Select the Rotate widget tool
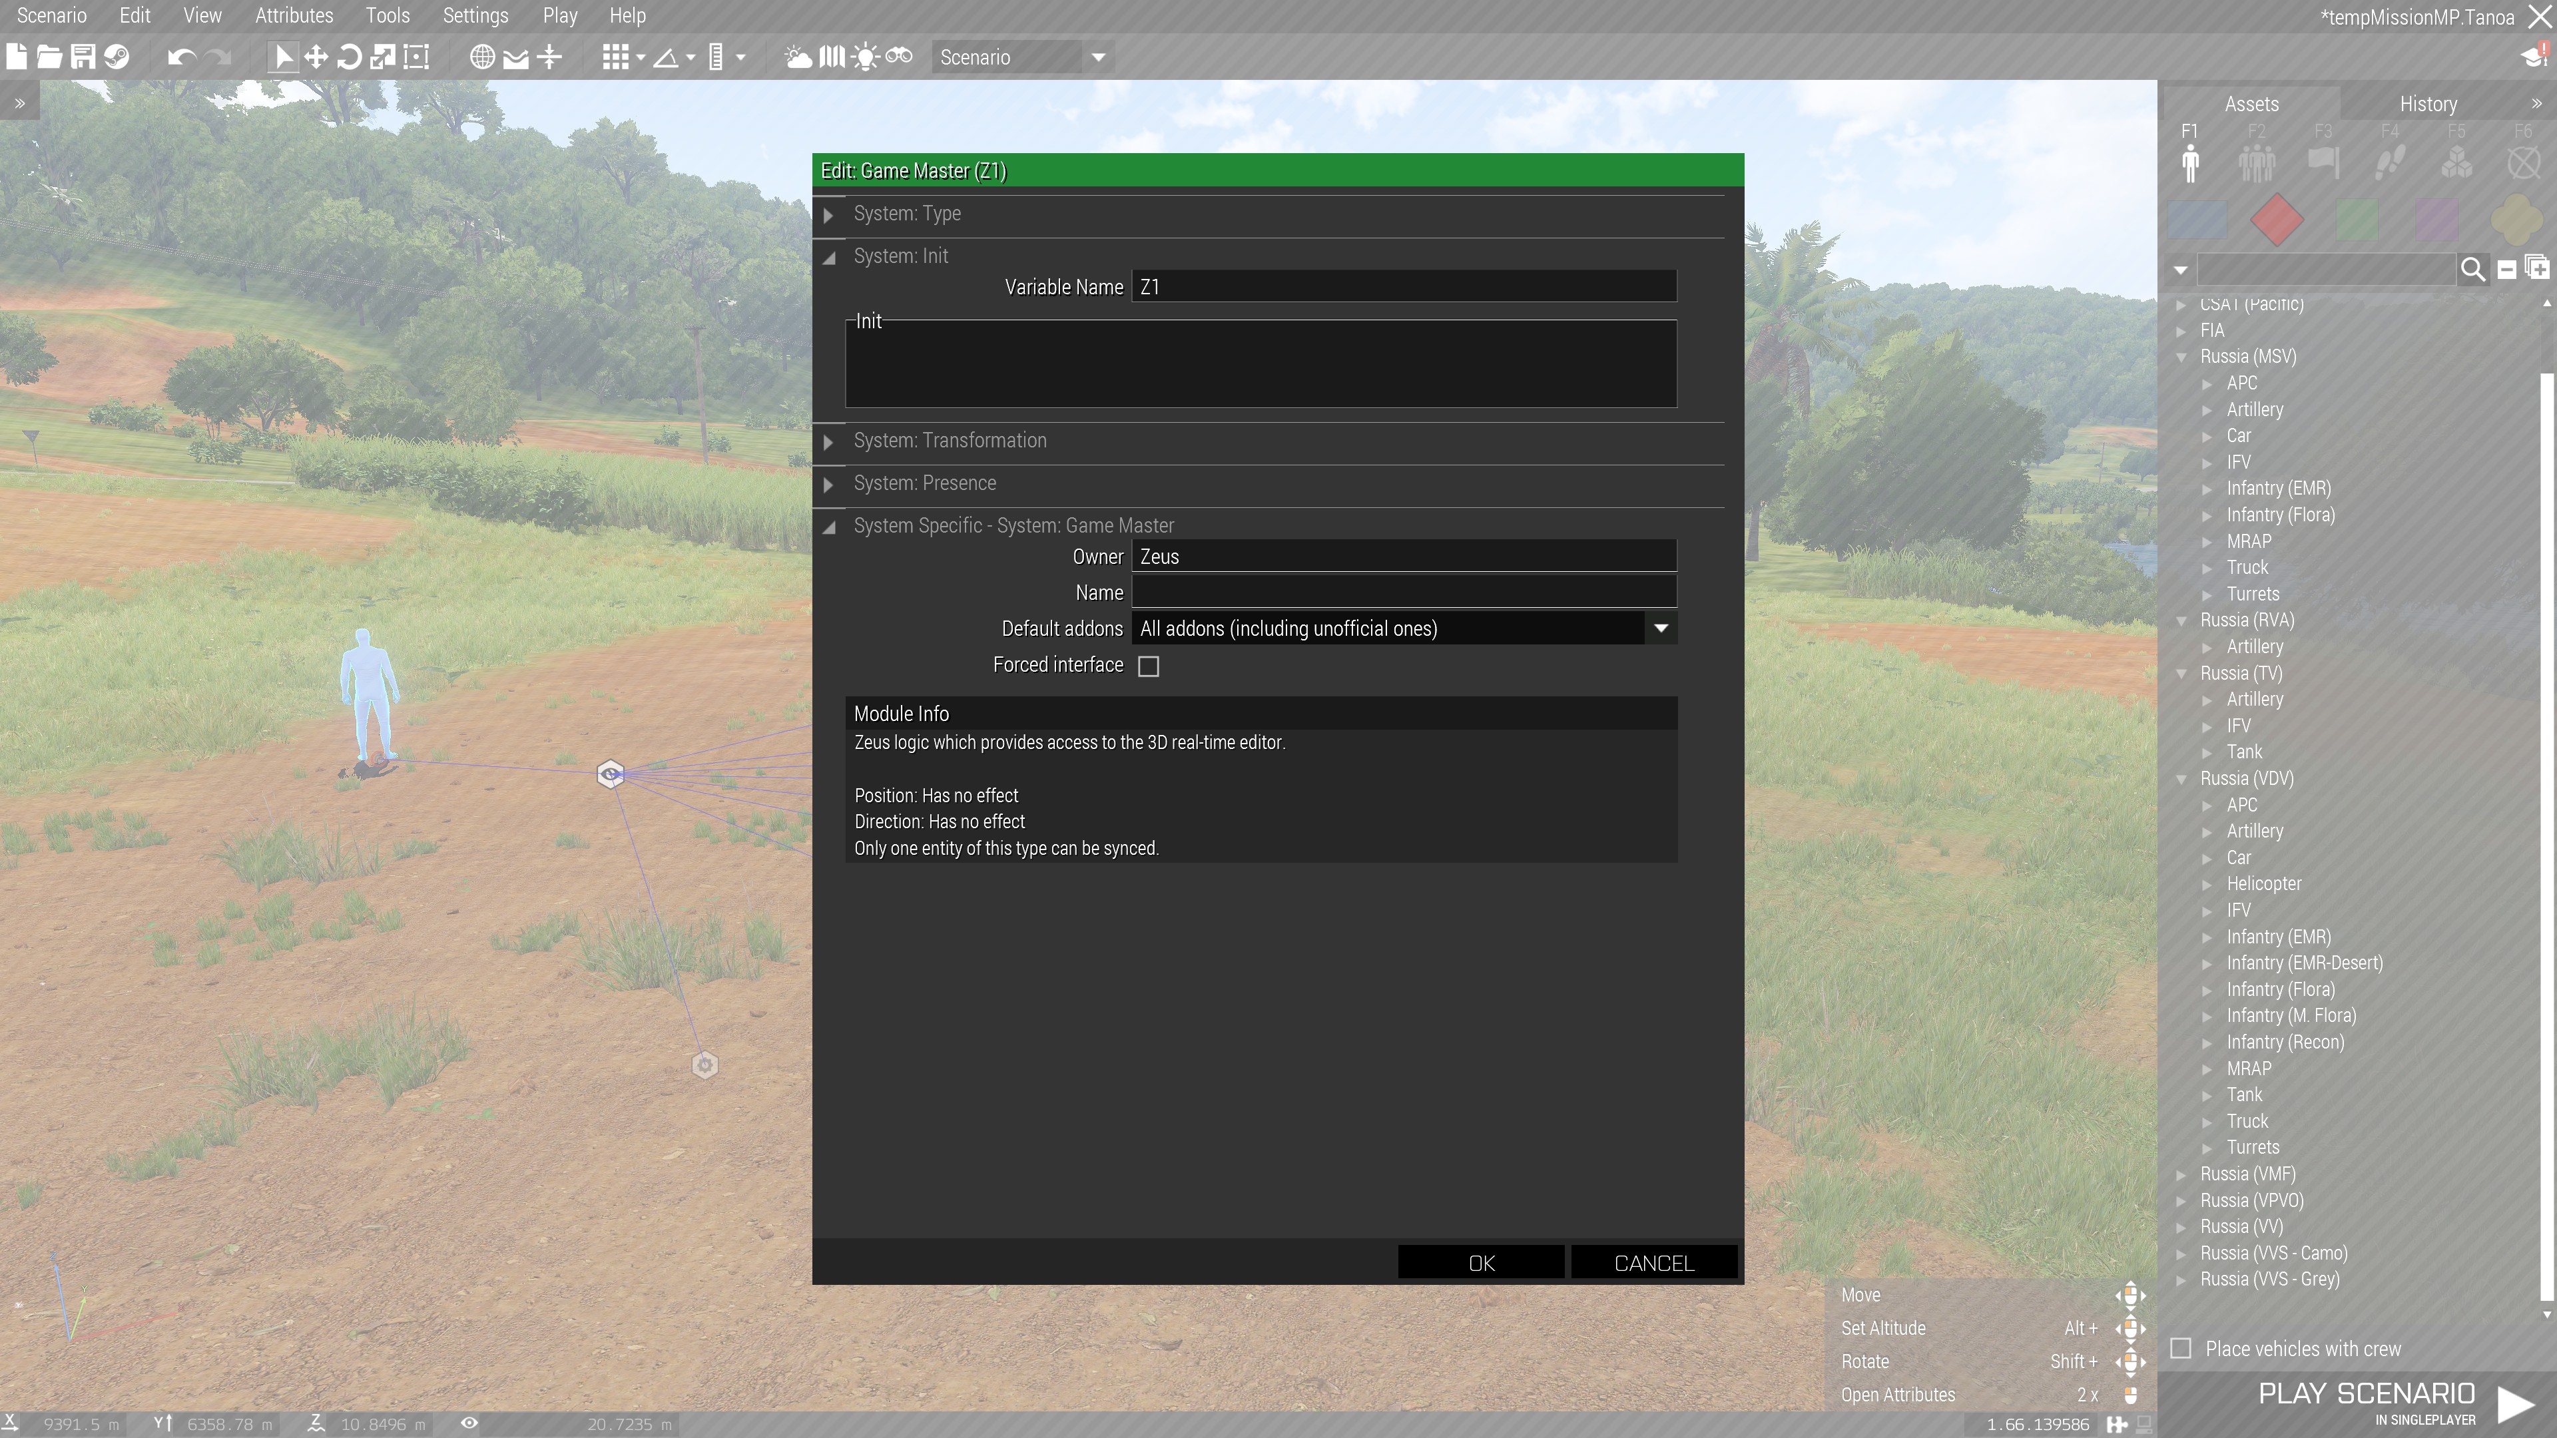This screenshot has width=2557, height=1438. 350,57
